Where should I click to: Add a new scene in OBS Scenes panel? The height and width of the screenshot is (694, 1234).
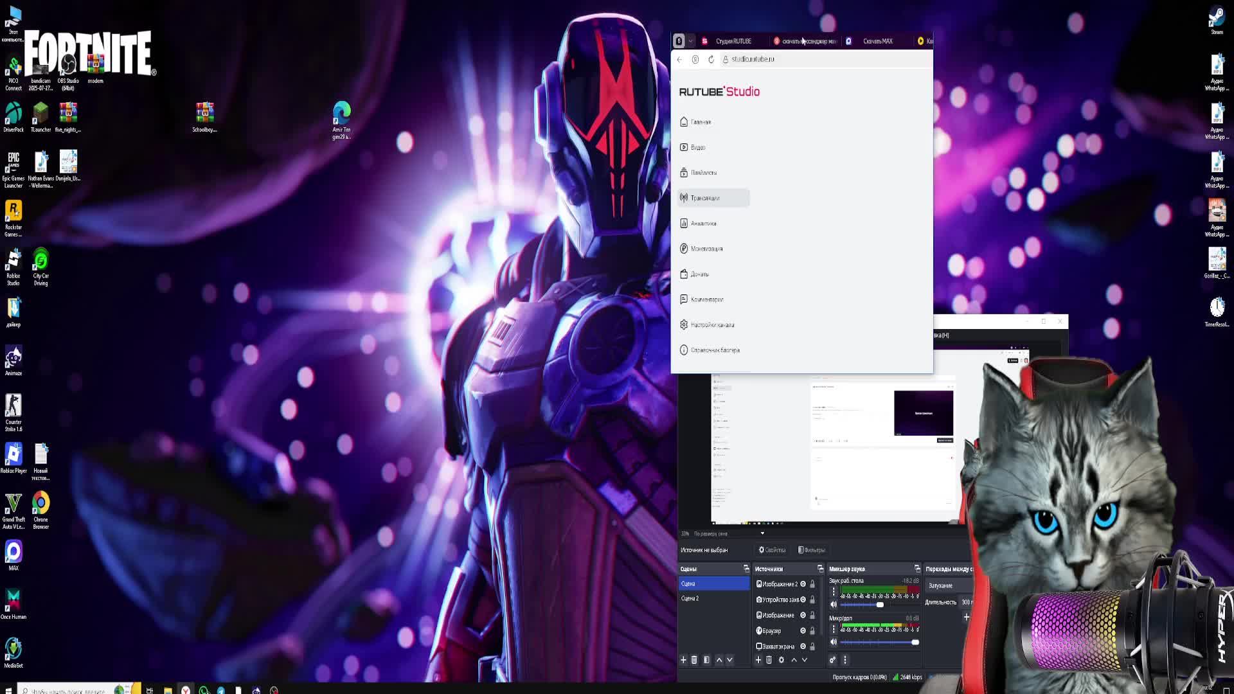click(x=683, y=660)
